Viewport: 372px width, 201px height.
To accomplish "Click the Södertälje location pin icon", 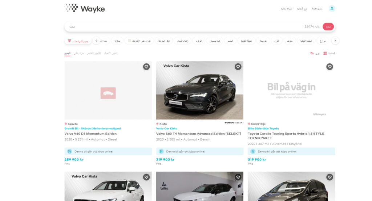I will click(x=249, y=124).
